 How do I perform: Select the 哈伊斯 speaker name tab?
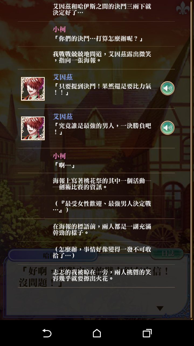pos(53,255)
